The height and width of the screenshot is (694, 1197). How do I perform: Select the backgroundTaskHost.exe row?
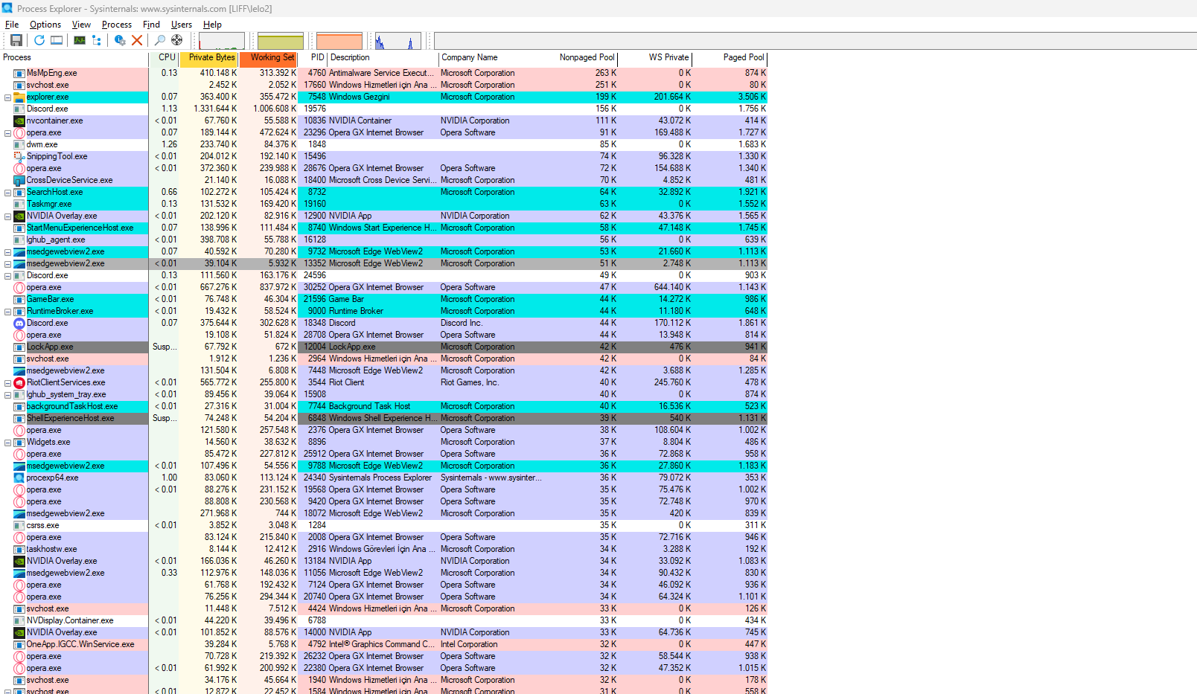click(383, 406)
